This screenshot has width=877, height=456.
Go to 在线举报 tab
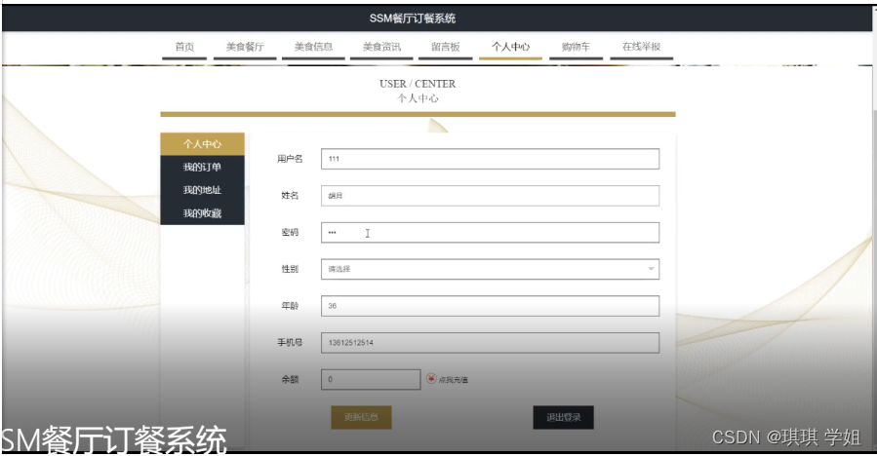coord(641,47)
